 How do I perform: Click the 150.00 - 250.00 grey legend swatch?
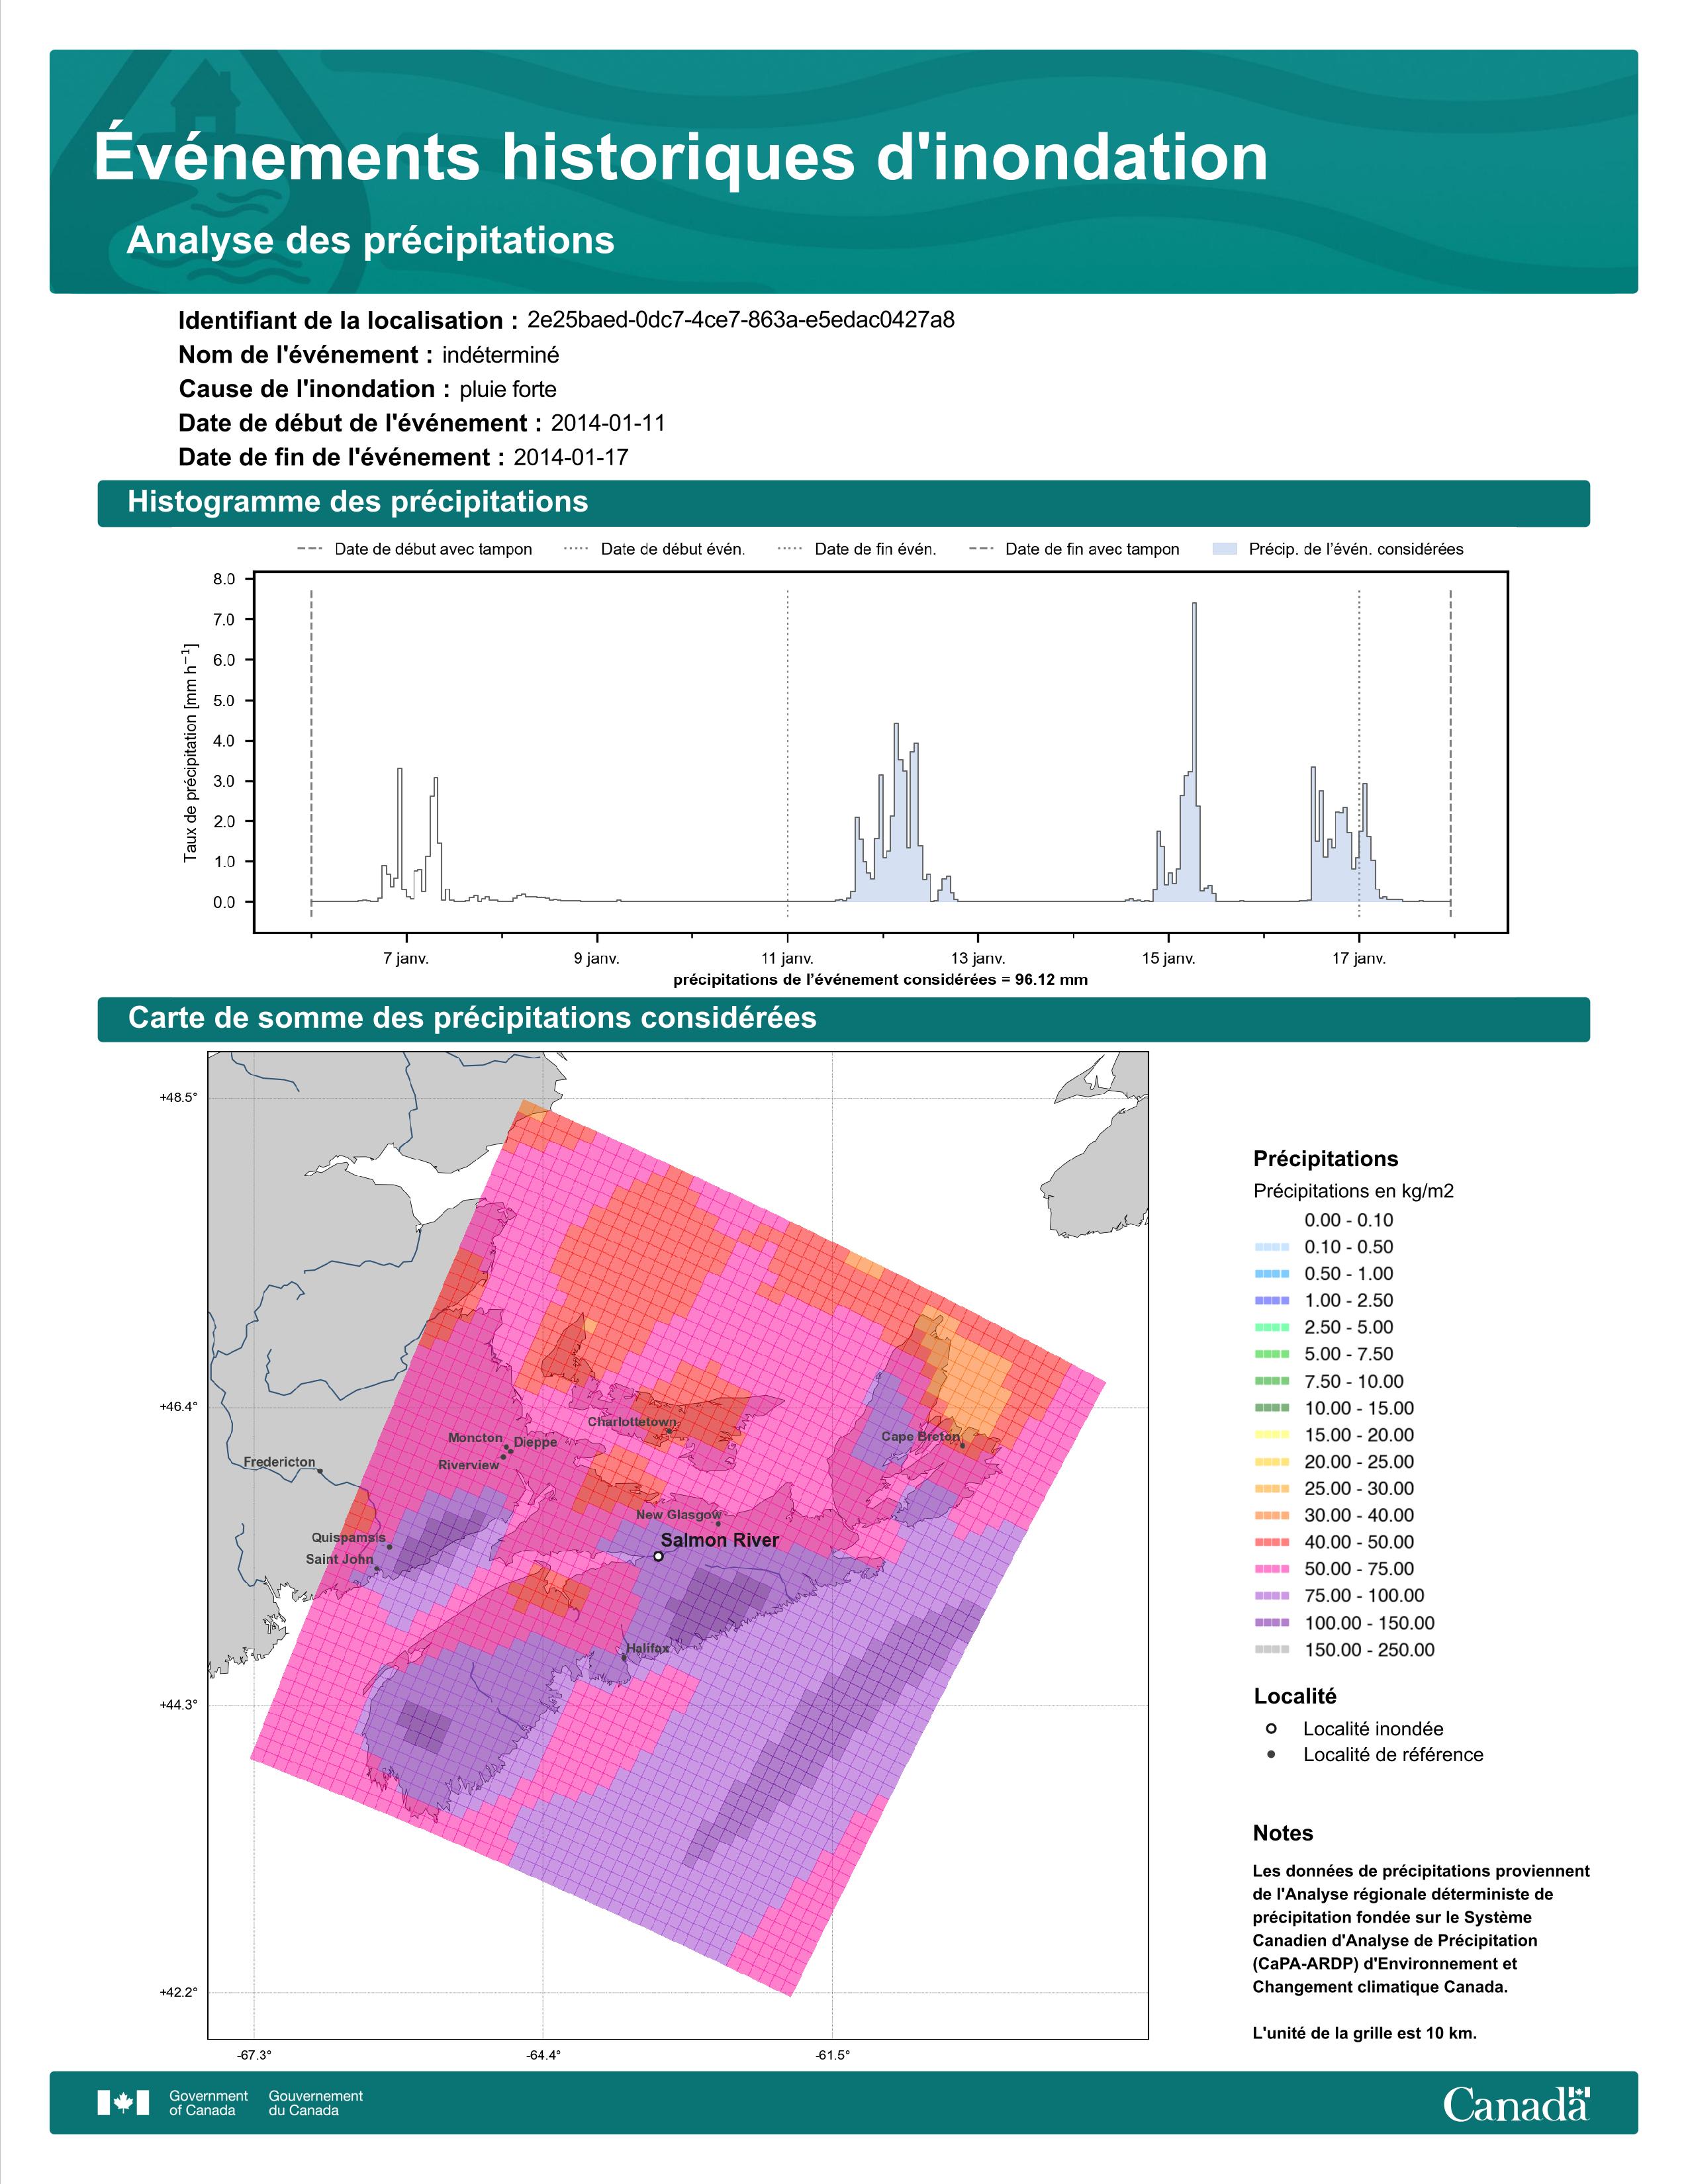click(x=1271, y=1650)
